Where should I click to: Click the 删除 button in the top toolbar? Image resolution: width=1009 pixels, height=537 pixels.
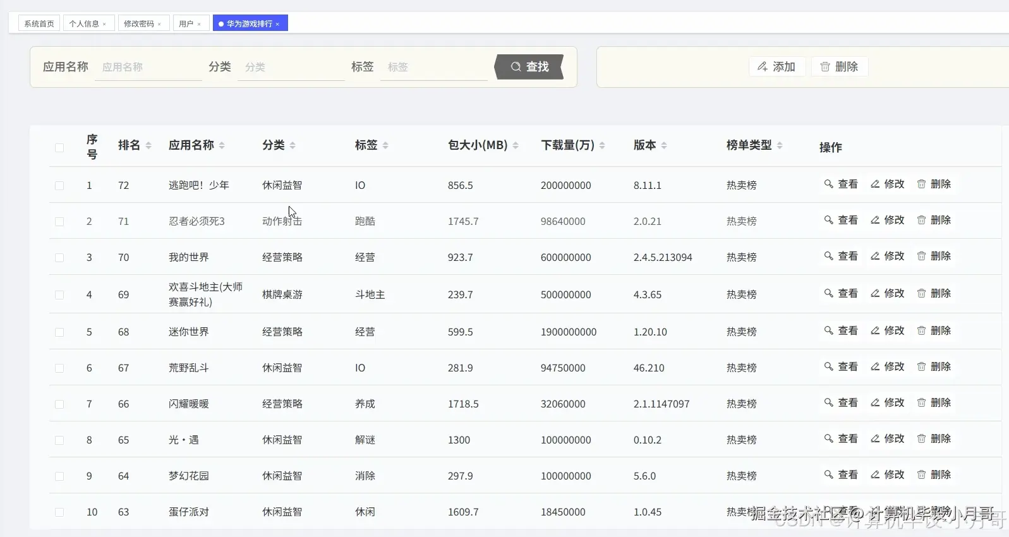point(839,66)
